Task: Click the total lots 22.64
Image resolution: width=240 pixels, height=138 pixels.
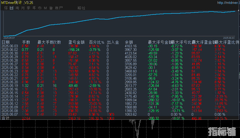Action: 26,118
